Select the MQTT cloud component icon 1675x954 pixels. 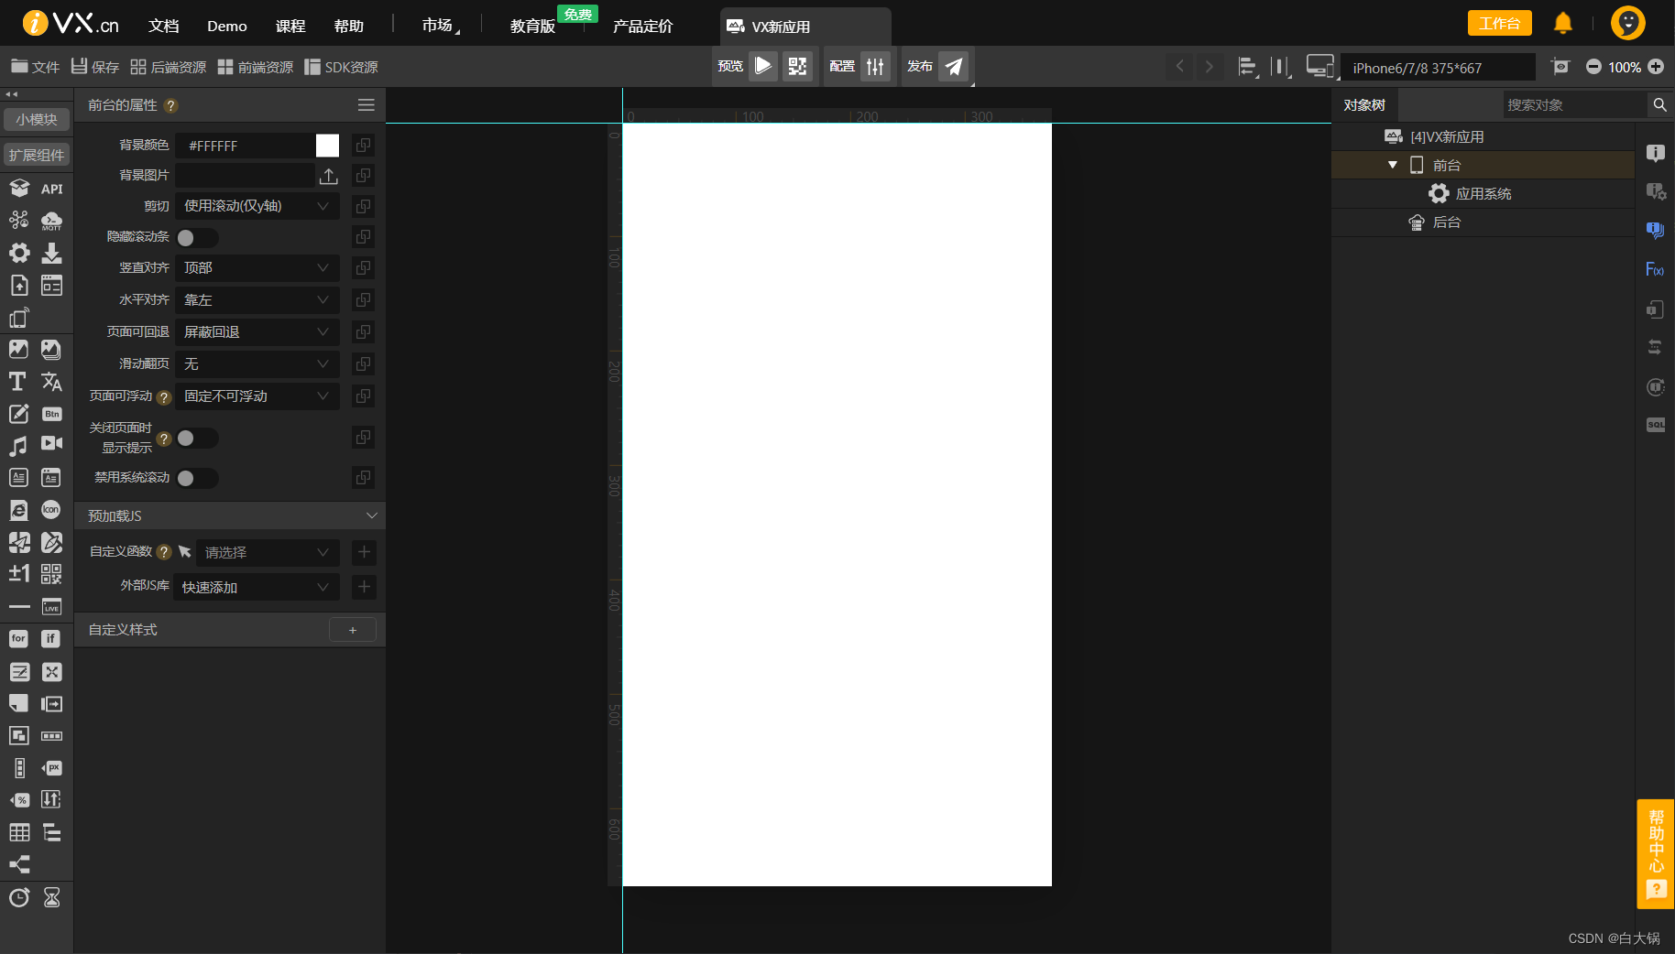point(51,221)
